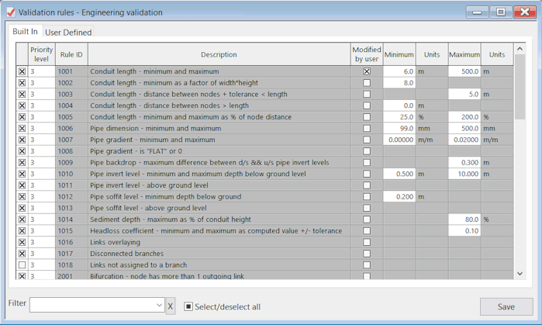The image size is (542, 325).
Task: Enable rule 1018 Links not assigned to a branch
Action: [22, 265]
